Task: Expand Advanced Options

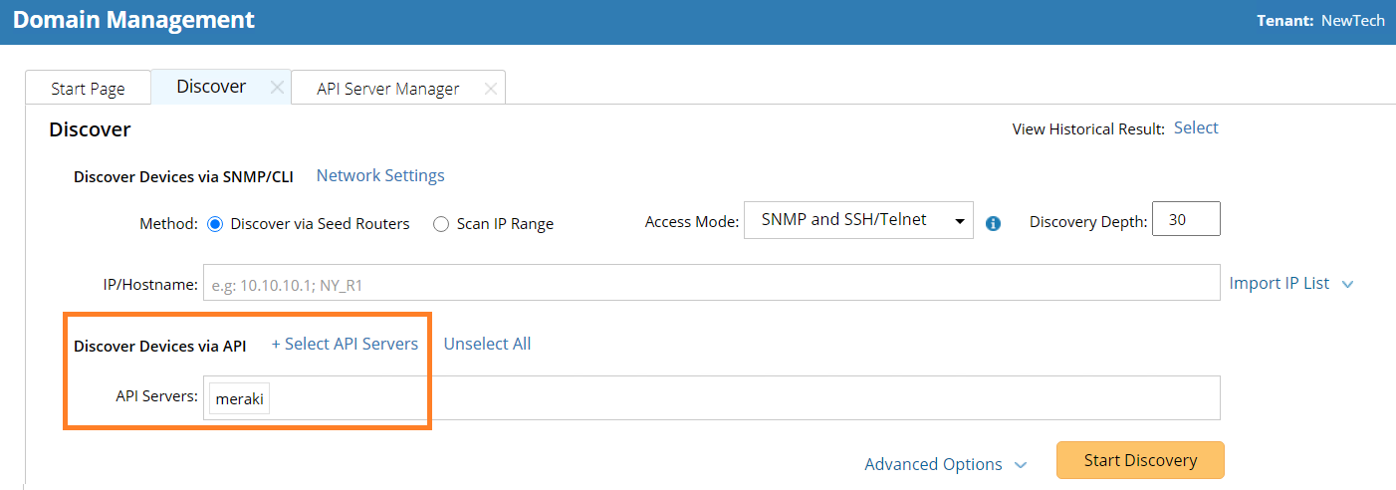Action: (x=945, y=464)
